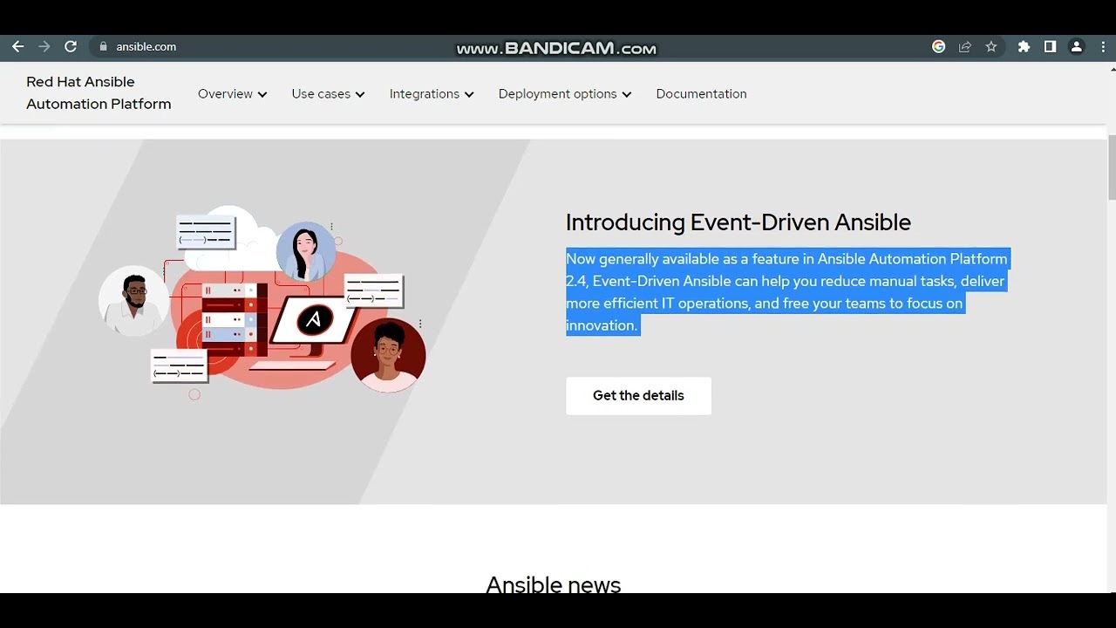Screen dimensions: 1116x628
Task: Expand the Integrations dropdown menu
Action: coord(432,94)
